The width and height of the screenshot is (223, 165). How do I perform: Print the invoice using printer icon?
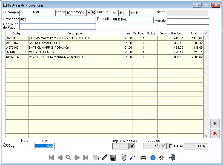click(x=144, y=158)
